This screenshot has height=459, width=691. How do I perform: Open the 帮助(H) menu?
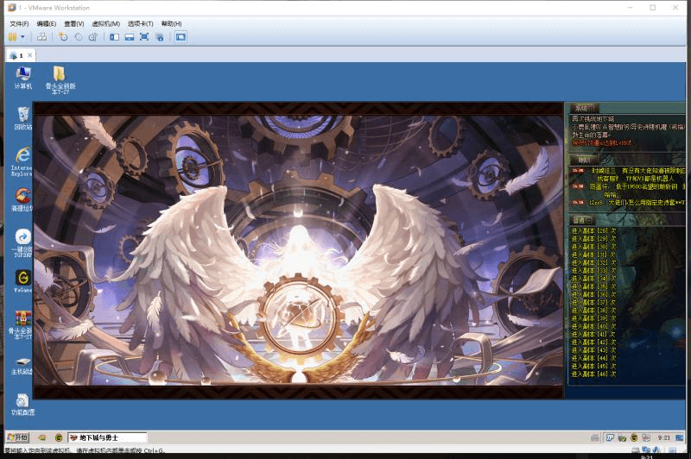(171, 24)
